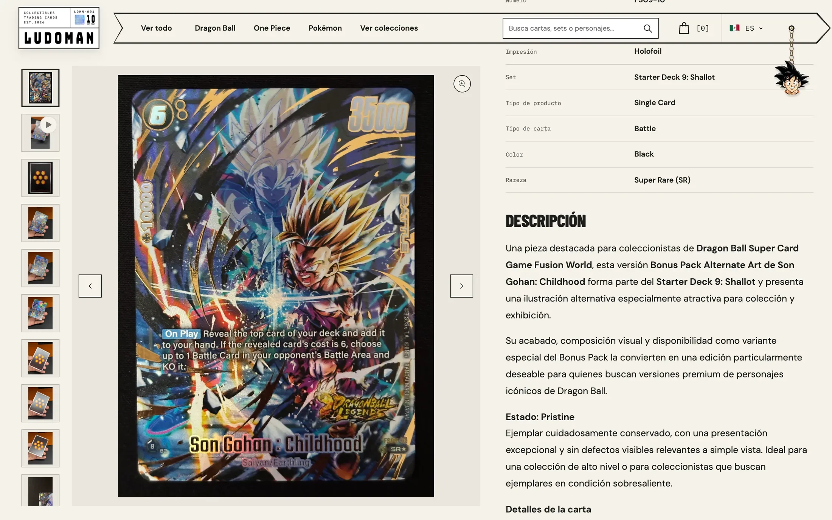Click the search magnifier icon
Image resolution: width=832 pixels, height=520 pixels.
tap(648, 28)
